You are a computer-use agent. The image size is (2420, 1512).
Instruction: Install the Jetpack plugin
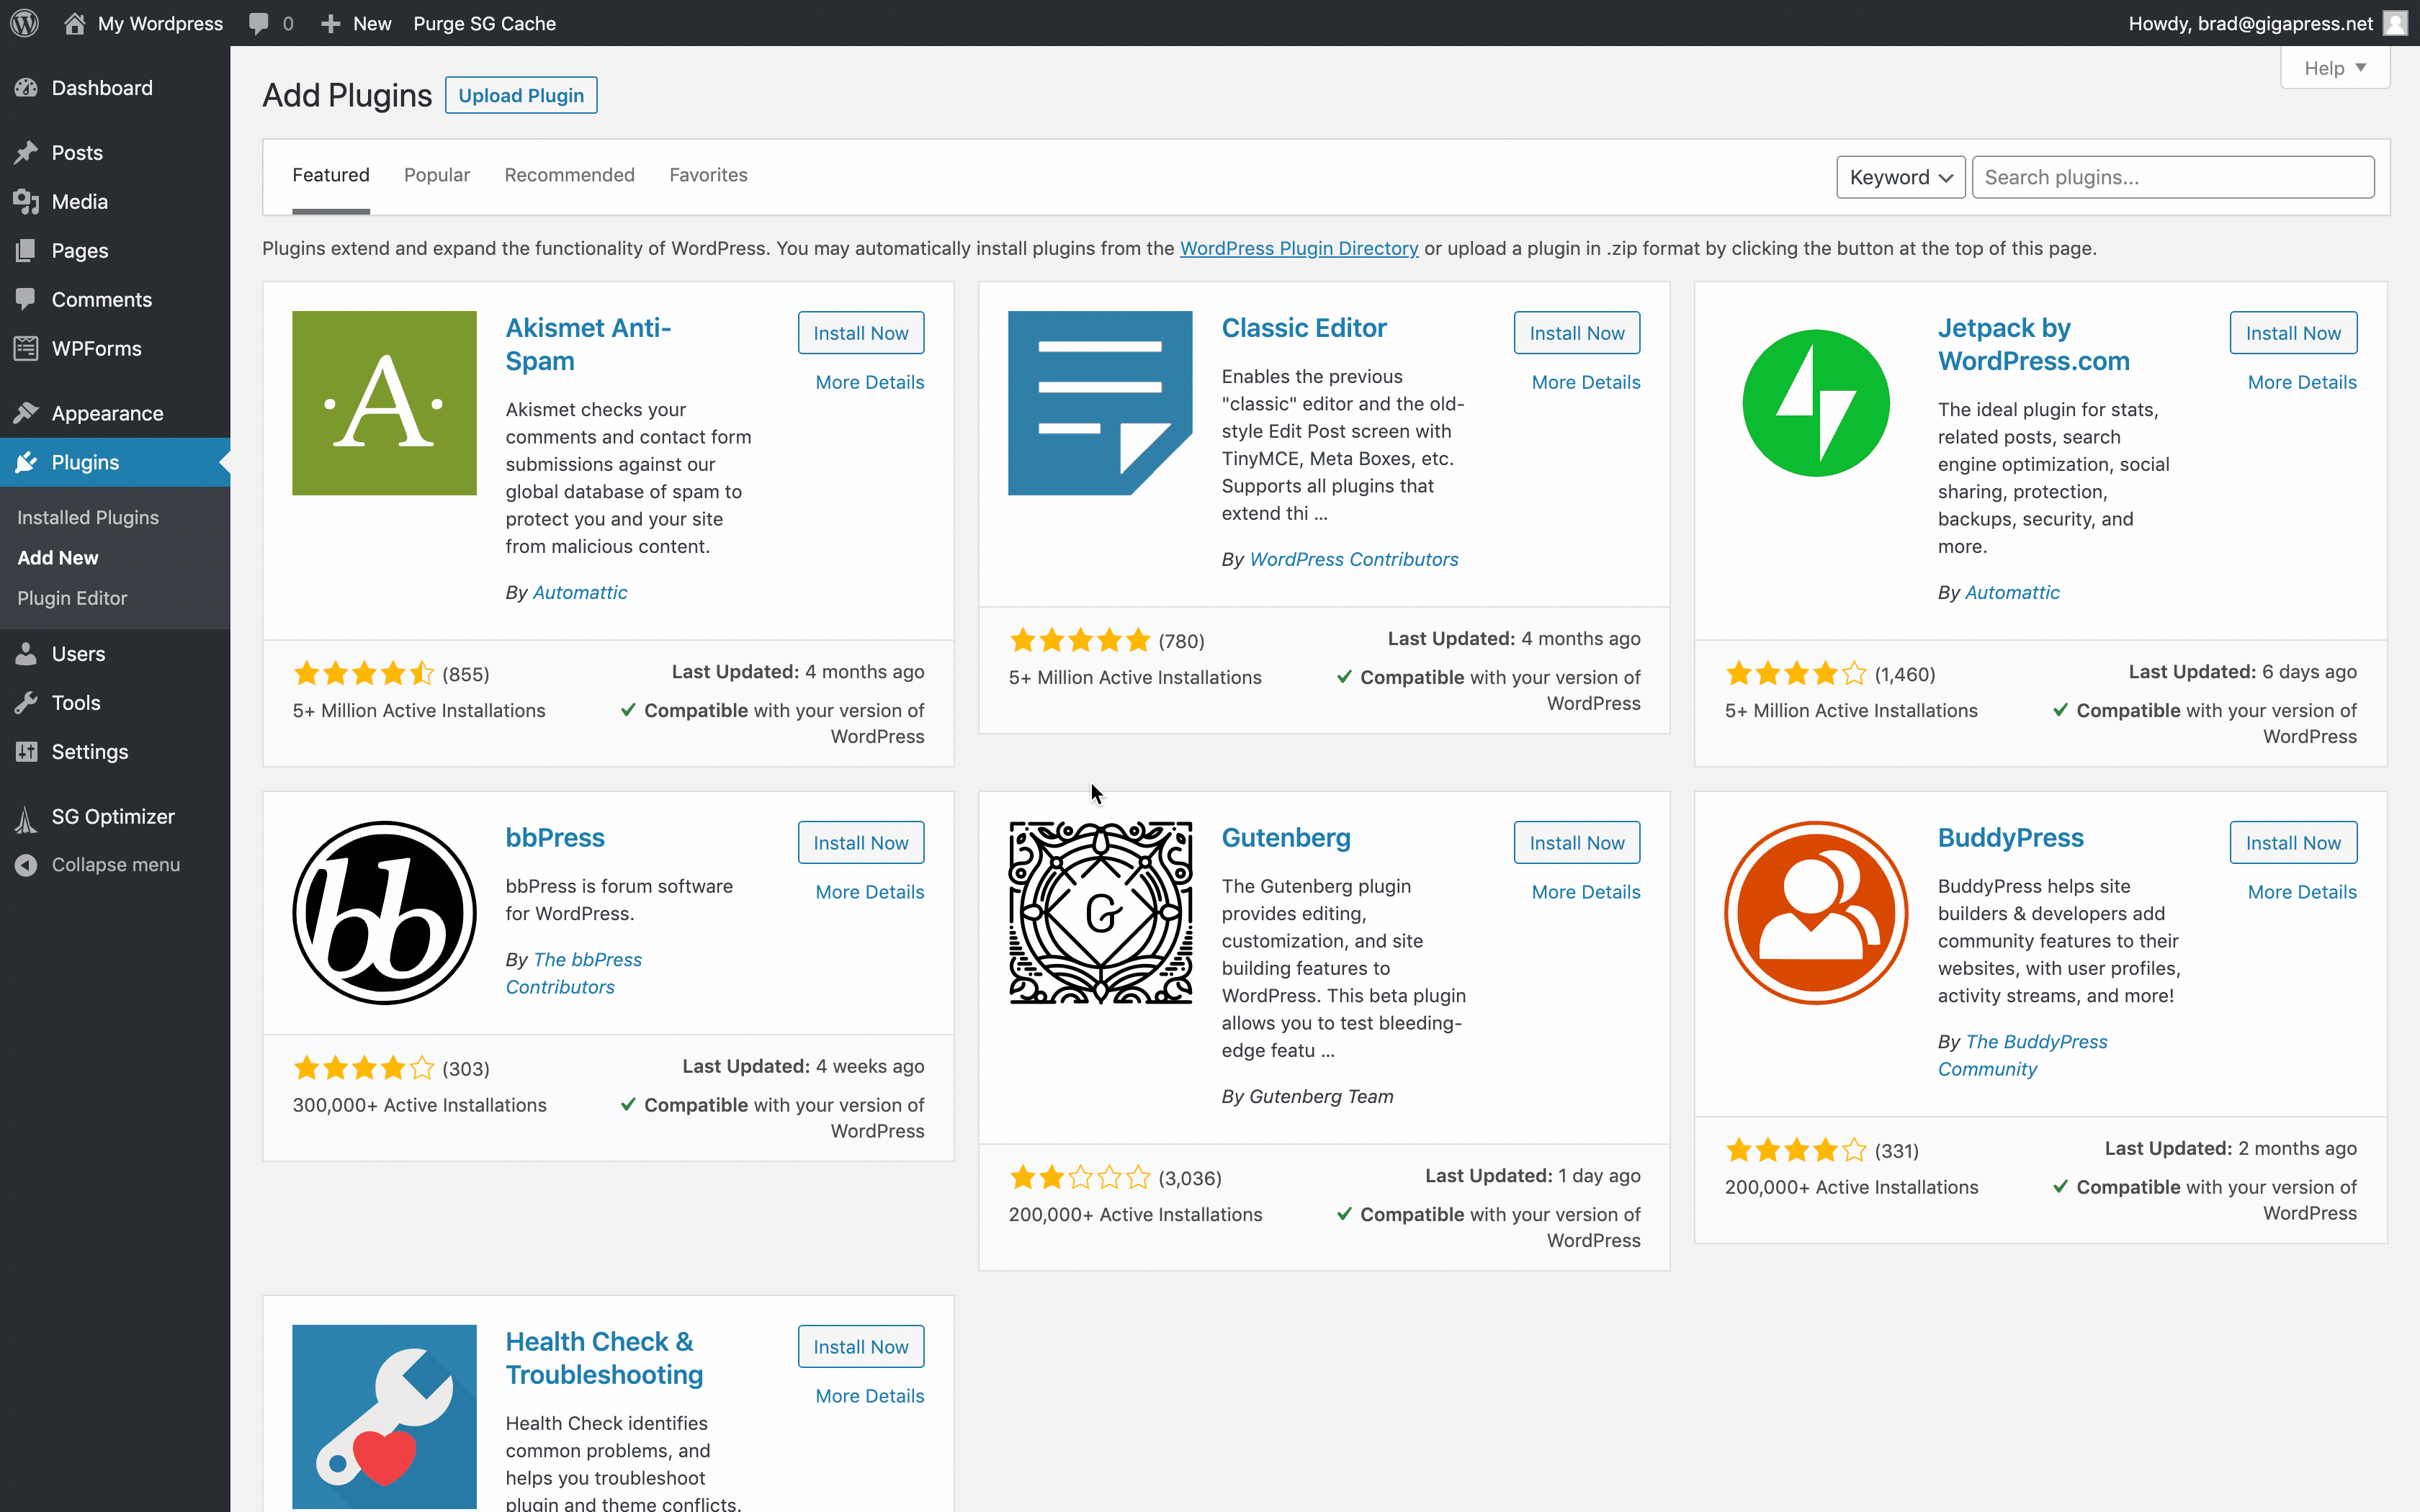coord(2293,333)
